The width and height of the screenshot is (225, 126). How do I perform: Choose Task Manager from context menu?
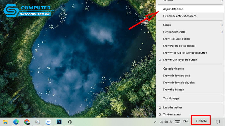coord(171,99)
